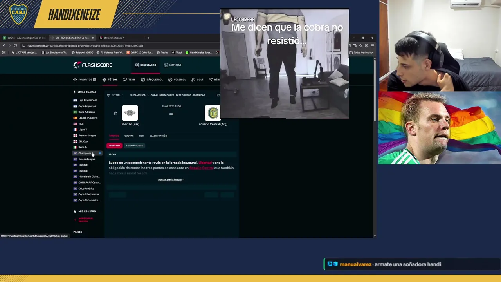
Task: Open Paletools bookmark
Action: coord(83,52)
